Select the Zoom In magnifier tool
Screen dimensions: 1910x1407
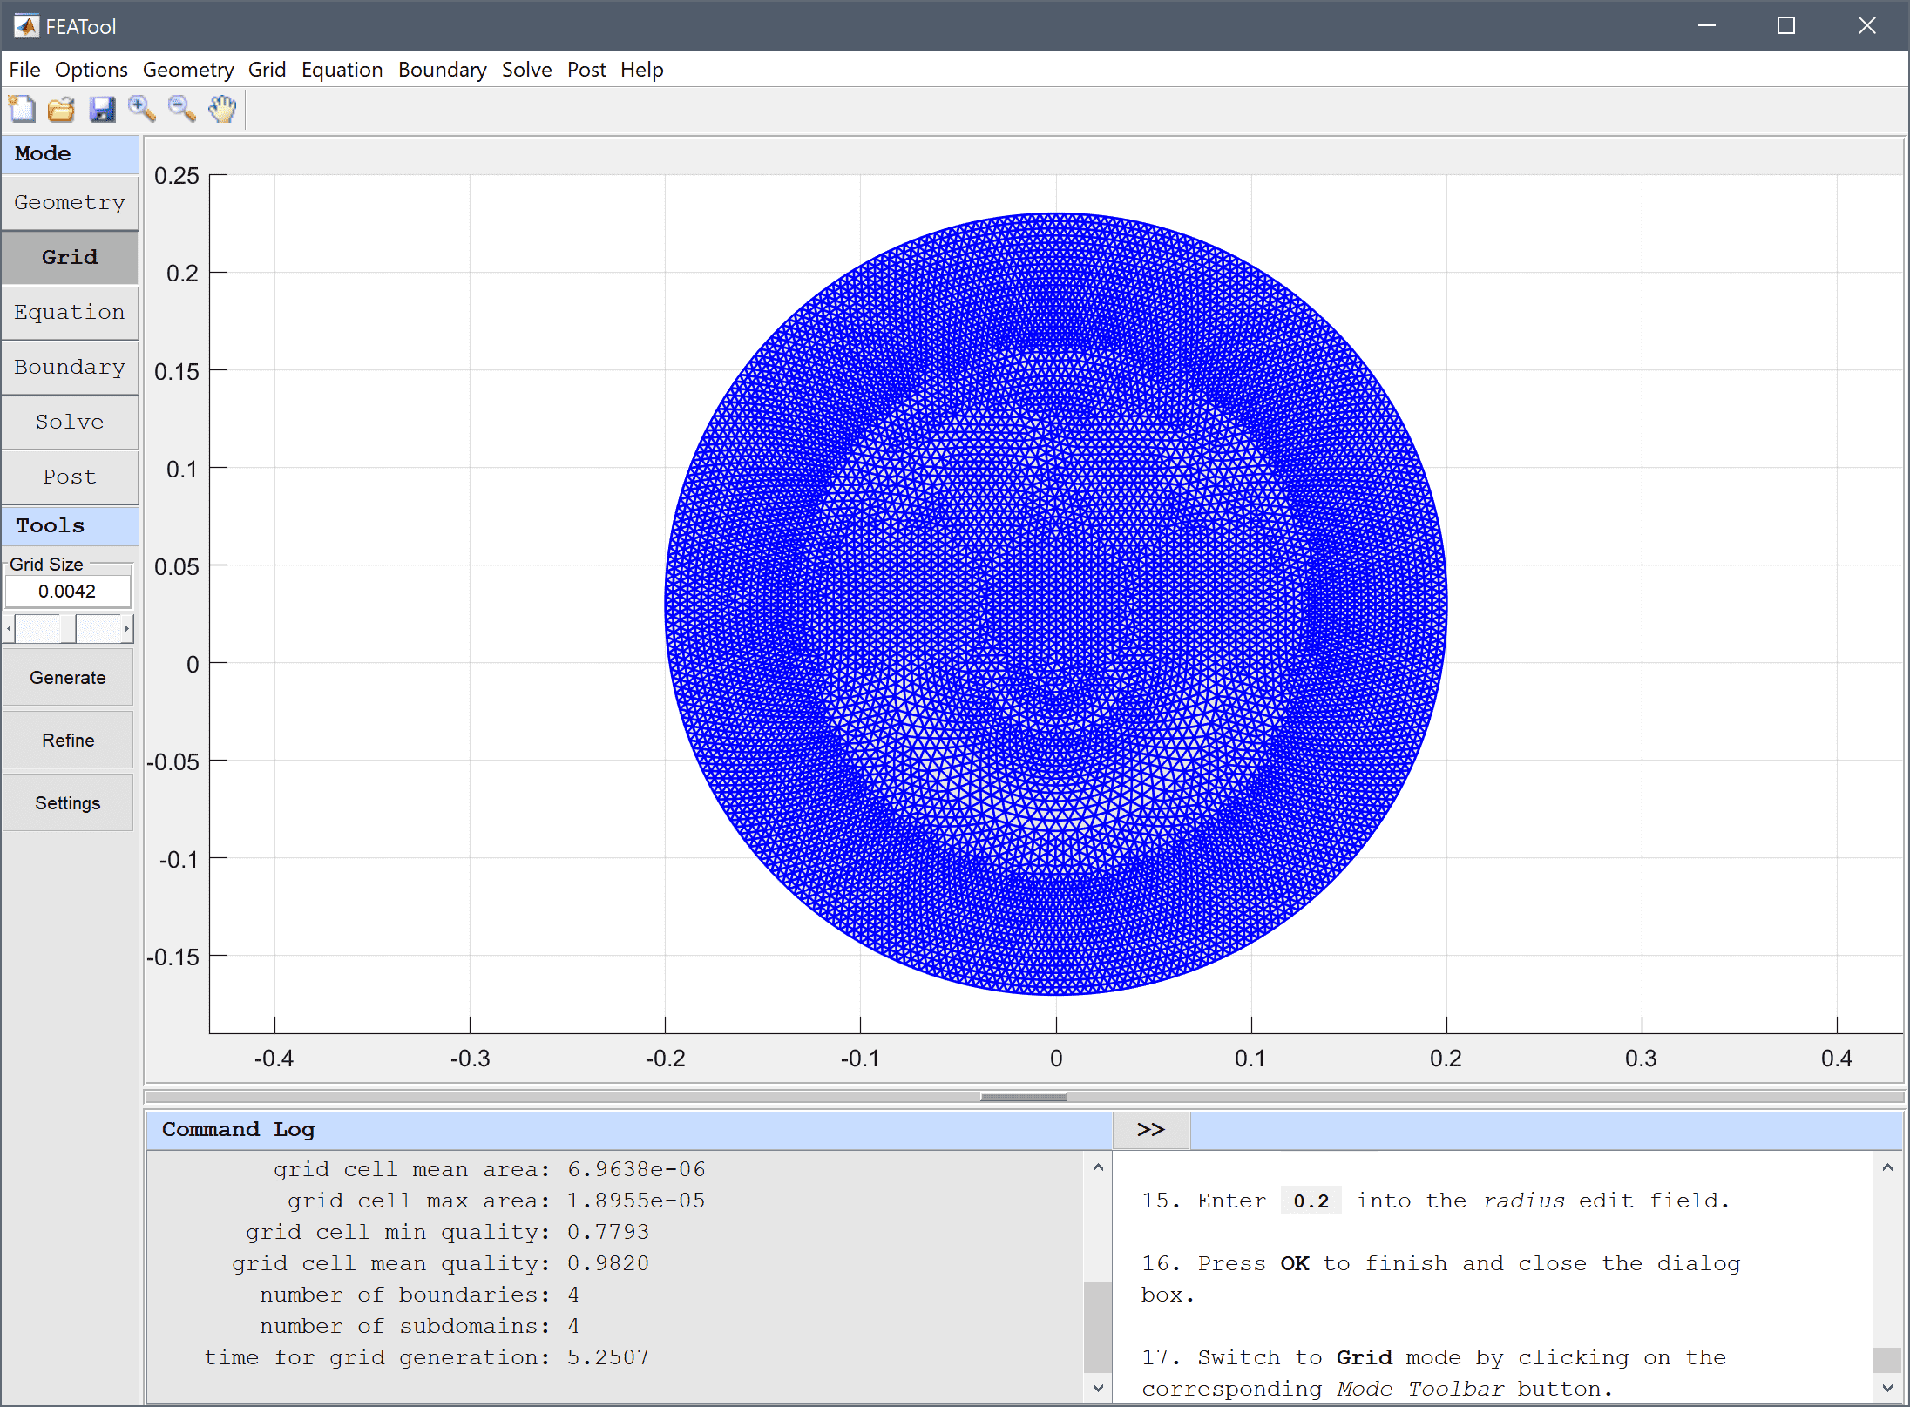142,109
